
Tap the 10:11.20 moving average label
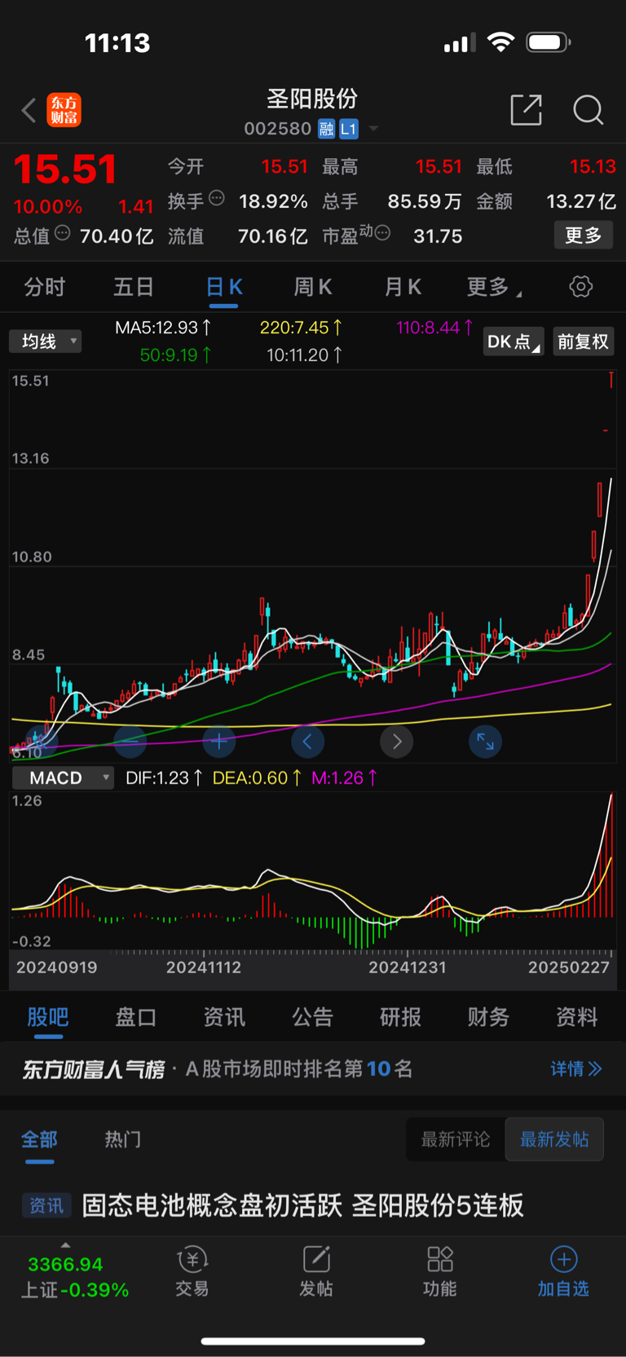coord(304,355)
